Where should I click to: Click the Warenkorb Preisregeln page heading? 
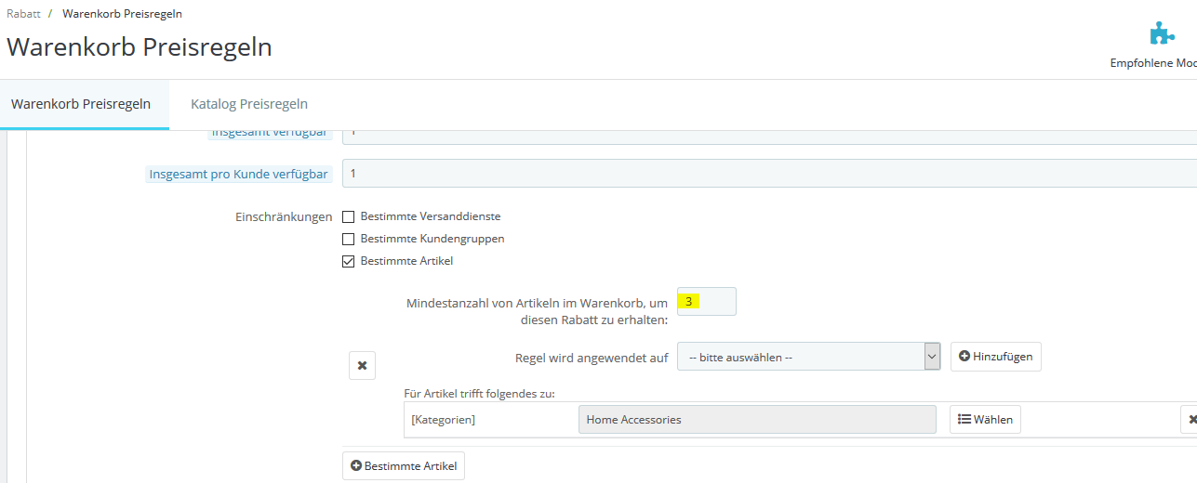[x=140, y=46]
